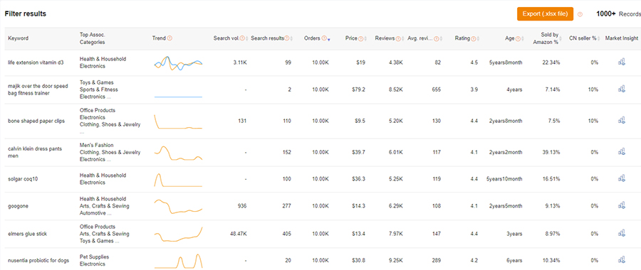Open the calvin klein dress pants men keyword
641x270 pixels.
click(x=35, y=152)
